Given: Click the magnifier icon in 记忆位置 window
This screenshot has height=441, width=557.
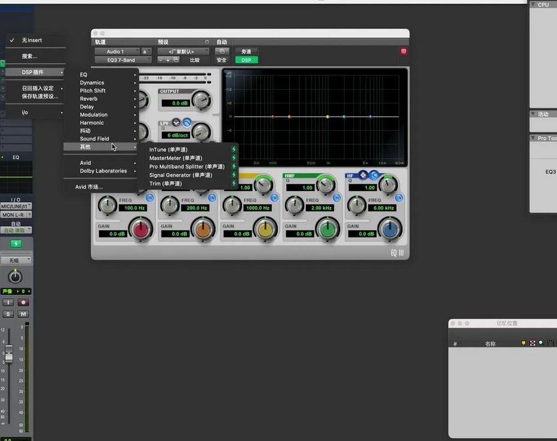Looking at the screenshot, I should [x=541, y=343].
